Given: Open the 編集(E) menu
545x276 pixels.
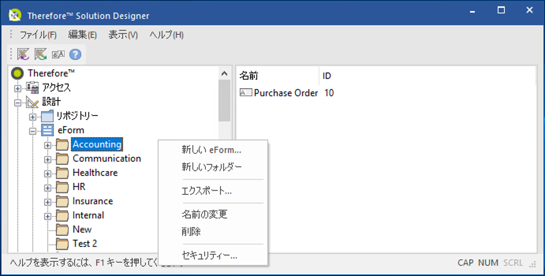Looking at the screenshot, I should 82,35.
